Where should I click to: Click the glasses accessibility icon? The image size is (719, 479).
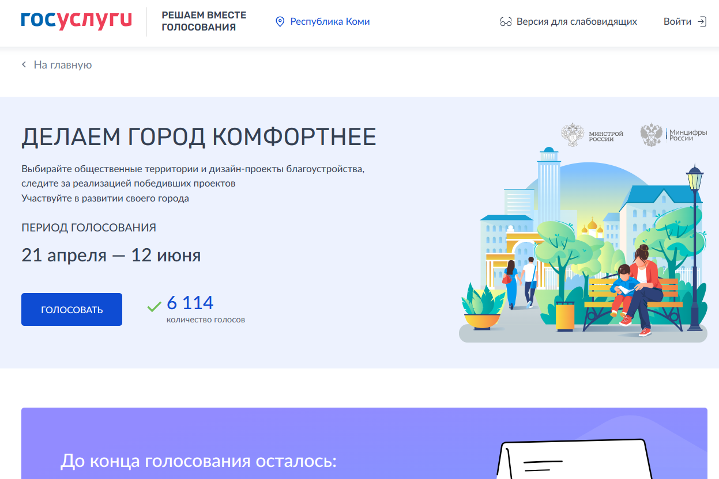pos(506,22)
